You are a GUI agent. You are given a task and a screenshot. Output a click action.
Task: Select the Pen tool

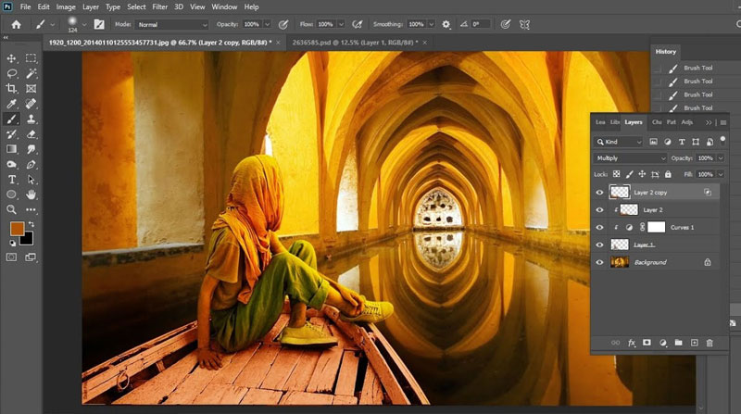(31, 165)
